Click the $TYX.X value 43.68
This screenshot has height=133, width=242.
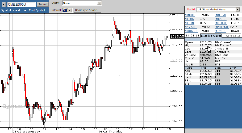235,31
